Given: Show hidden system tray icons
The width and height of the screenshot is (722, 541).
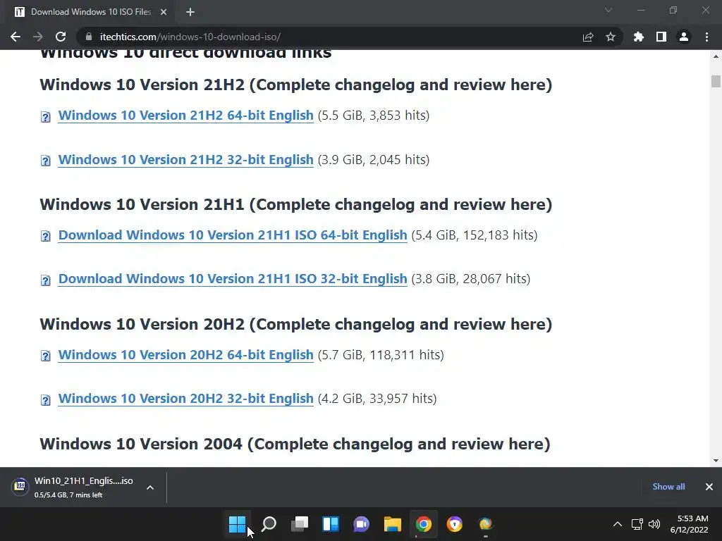Looking at the screenshot, I should (618, 524).
